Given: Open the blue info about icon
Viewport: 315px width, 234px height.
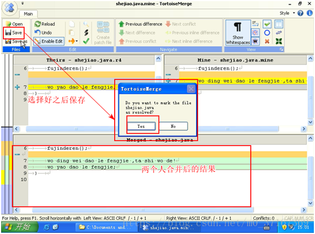Looking at the screenshot, I should coord(309,13).
